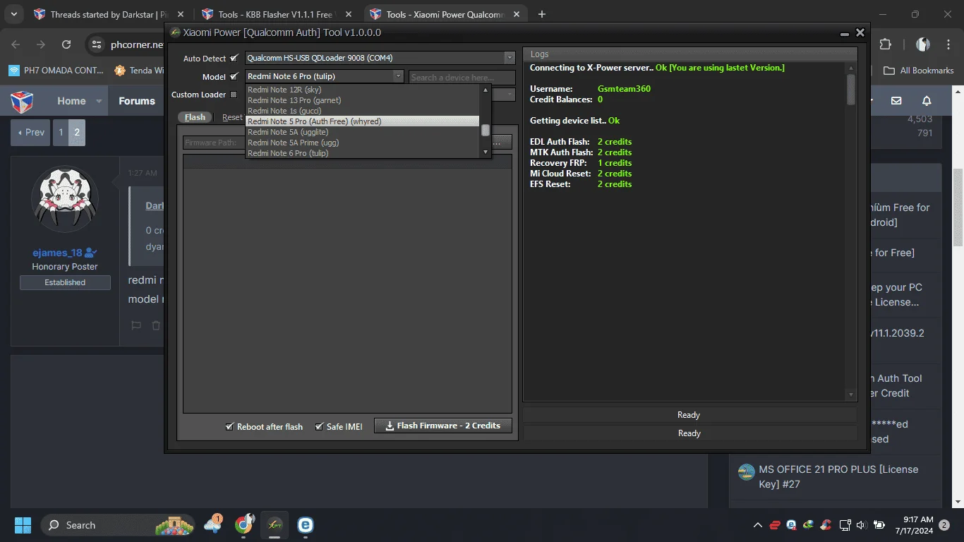Viewport: 964px width, 542px height.
Task: Click the phcorner site logo
Action: click(22, 102)
